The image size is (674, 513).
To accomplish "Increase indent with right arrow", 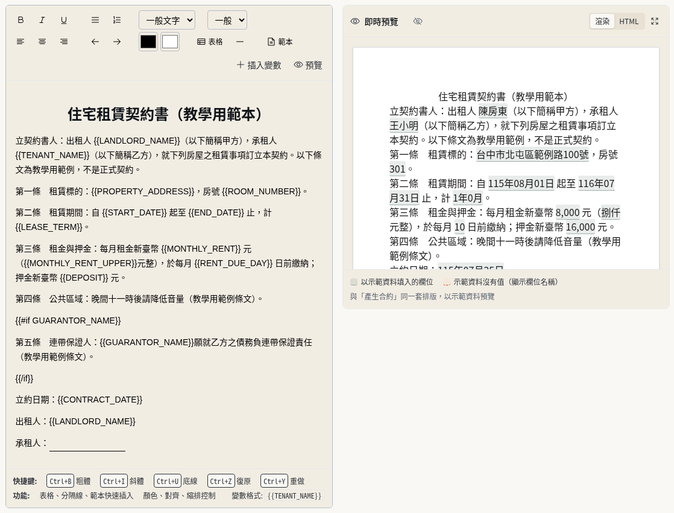I will tap(117, 42).
